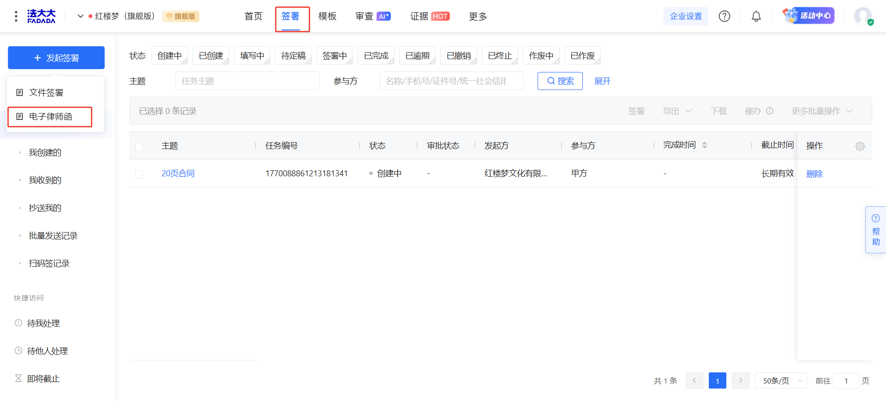Viewport: 886px width, 401px height.
Task: Toggle 已终止 status filter
Action: [x=500, y=55]
